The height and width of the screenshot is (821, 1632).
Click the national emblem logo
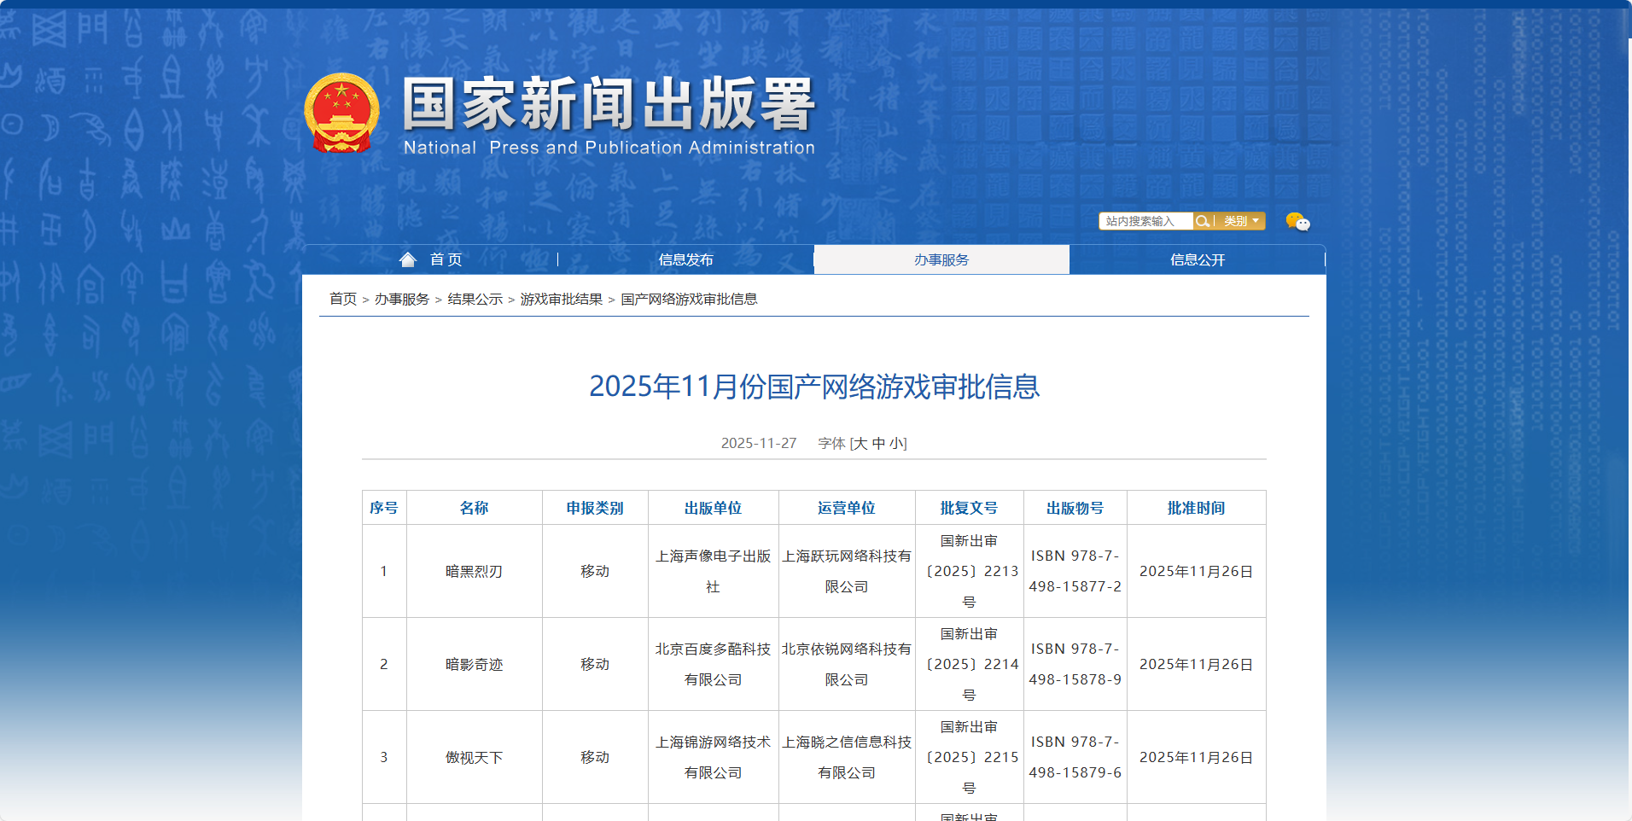point(341,114)
